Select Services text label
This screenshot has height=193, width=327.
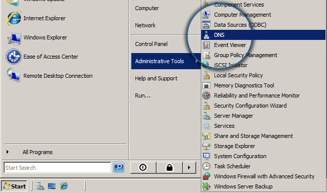pyautogui.click(x=224, y=126)
